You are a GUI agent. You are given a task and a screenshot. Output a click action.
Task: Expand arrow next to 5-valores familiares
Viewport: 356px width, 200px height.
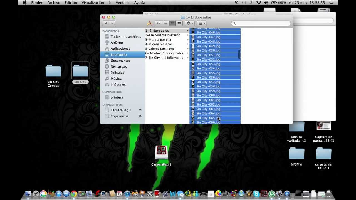(x=188, y=49)
